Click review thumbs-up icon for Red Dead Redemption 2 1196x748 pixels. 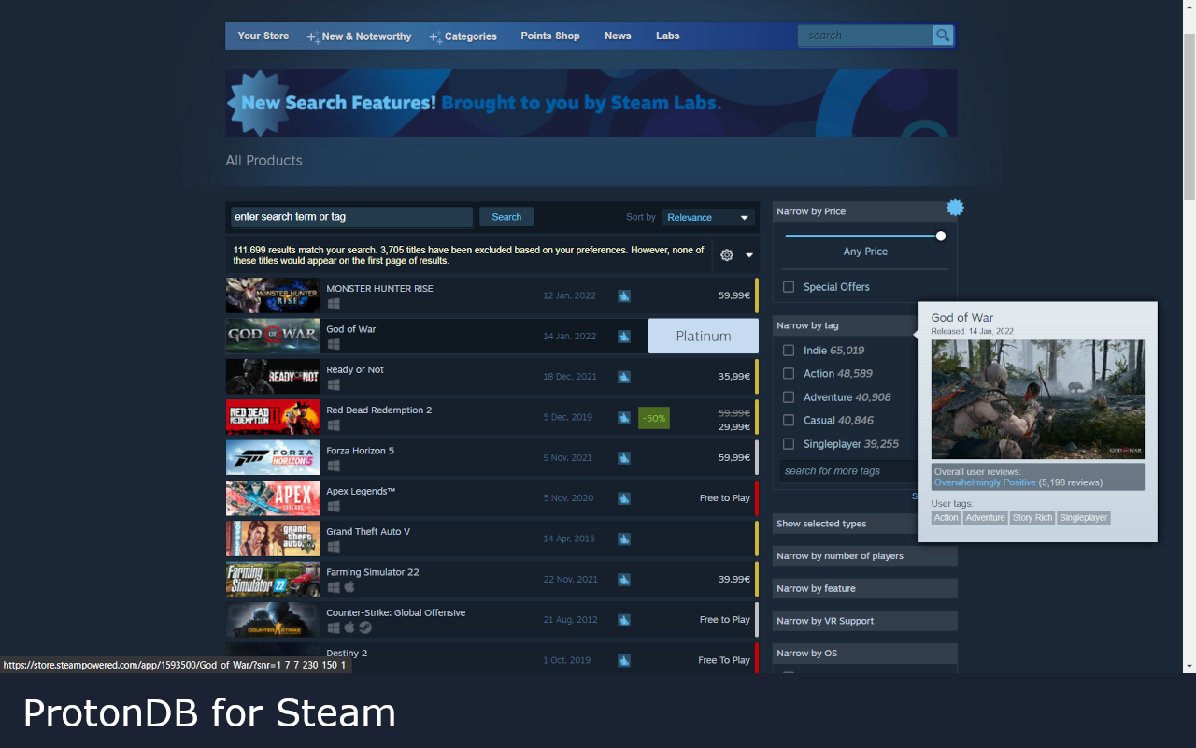[623, 417]
